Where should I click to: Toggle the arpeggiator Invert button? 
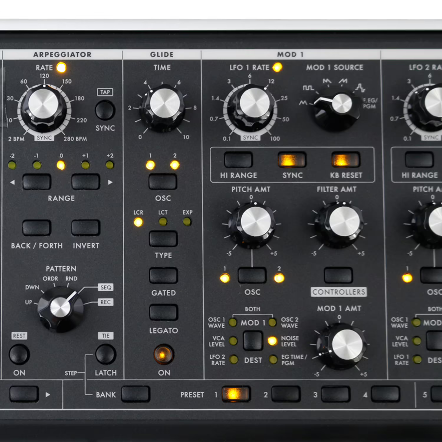[86, 228]
